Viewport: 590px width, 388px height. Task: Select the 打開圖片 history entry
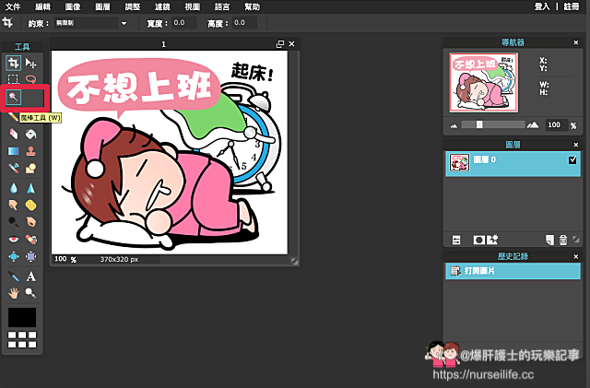[x=513, y=271]
